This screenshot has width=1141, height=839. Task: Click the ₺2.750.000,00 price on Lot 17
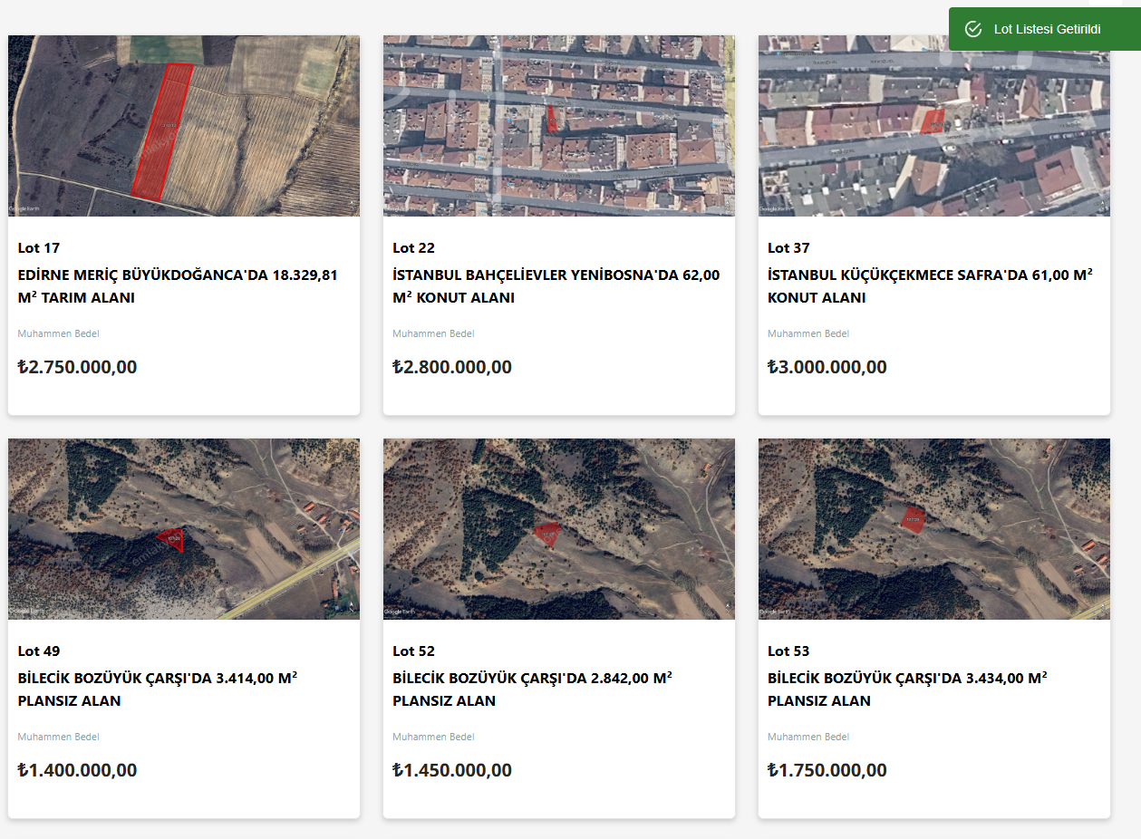(77, 367)
